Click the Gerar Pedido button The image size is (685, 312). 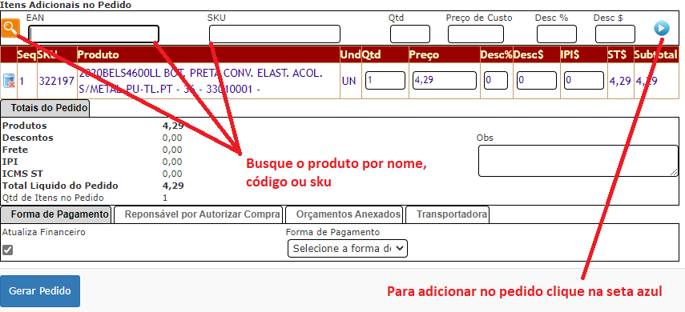(x=40, y=291)
